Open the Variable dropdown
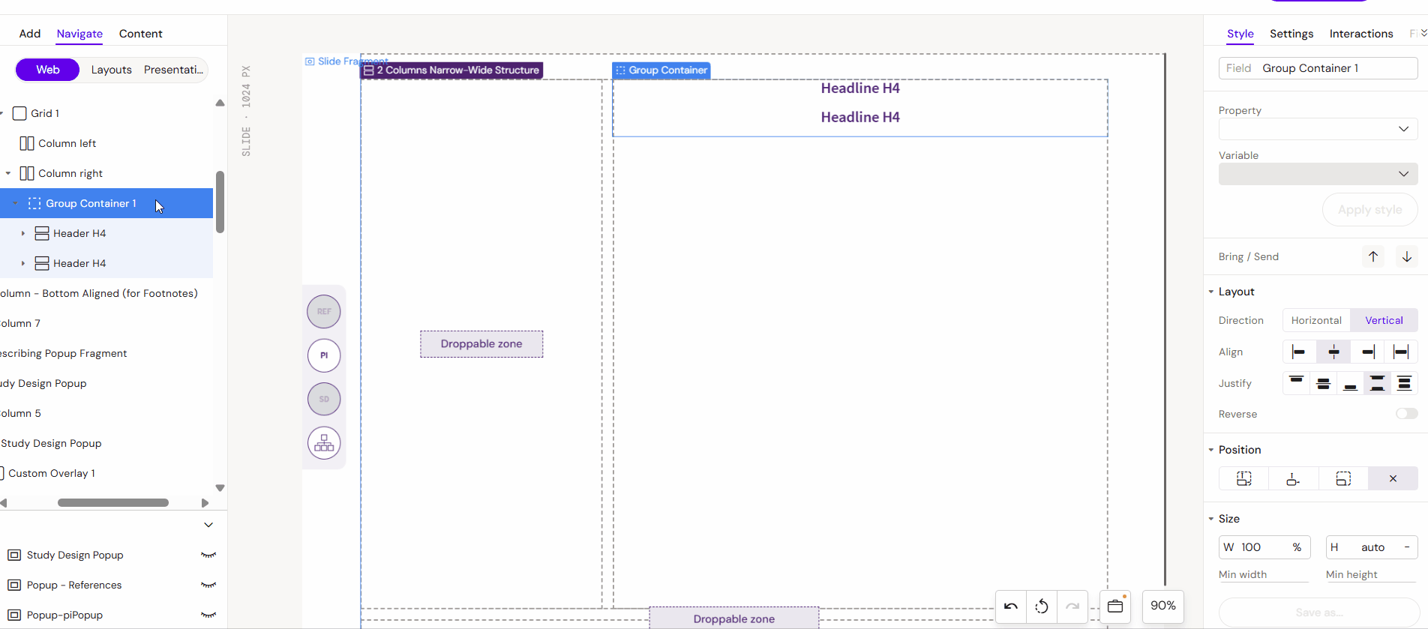The image size is (1428, 629). [x=1318, y=174]
